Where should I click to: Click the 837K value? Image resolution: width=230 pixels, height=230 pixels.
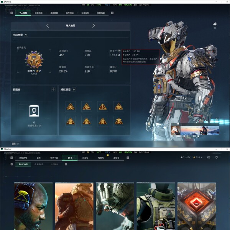113,71
